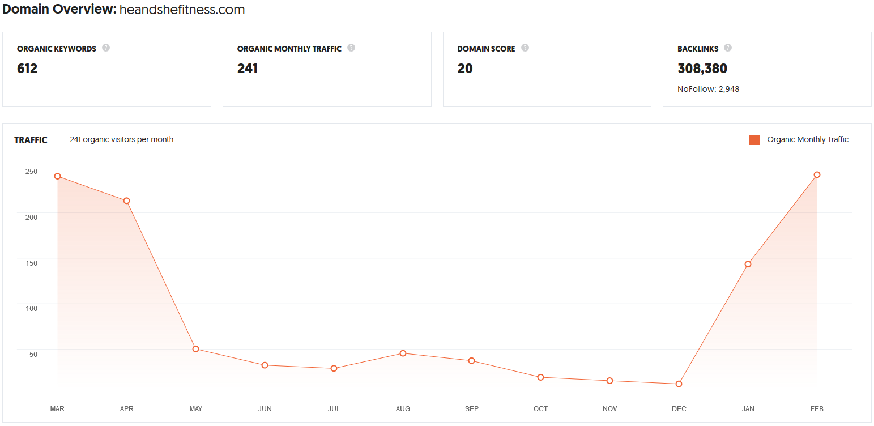The image size is (874, 426).
Task: Click the backlinks count 308,380
Action: coord(702,69)
